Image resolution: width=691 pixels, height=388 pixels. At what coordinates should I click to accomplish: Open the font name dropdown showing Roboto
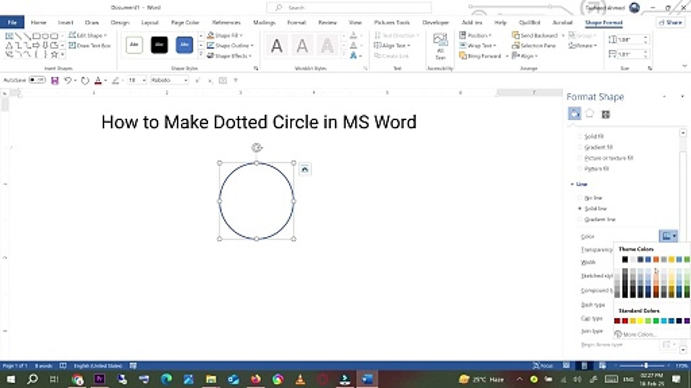point(170,80)
